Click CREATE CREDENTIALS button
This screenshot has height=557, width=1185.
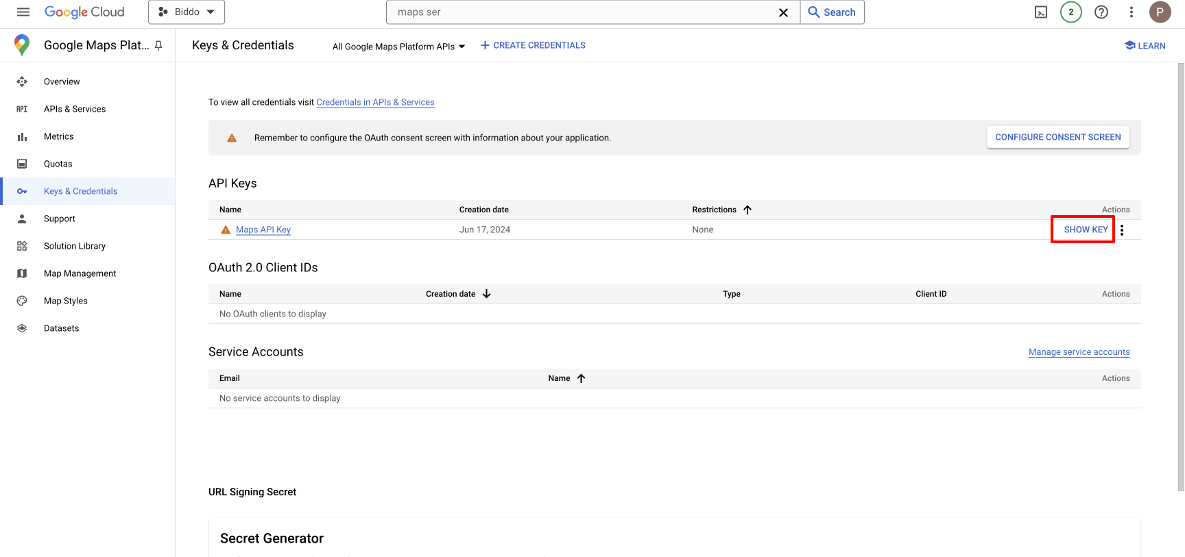533,45
